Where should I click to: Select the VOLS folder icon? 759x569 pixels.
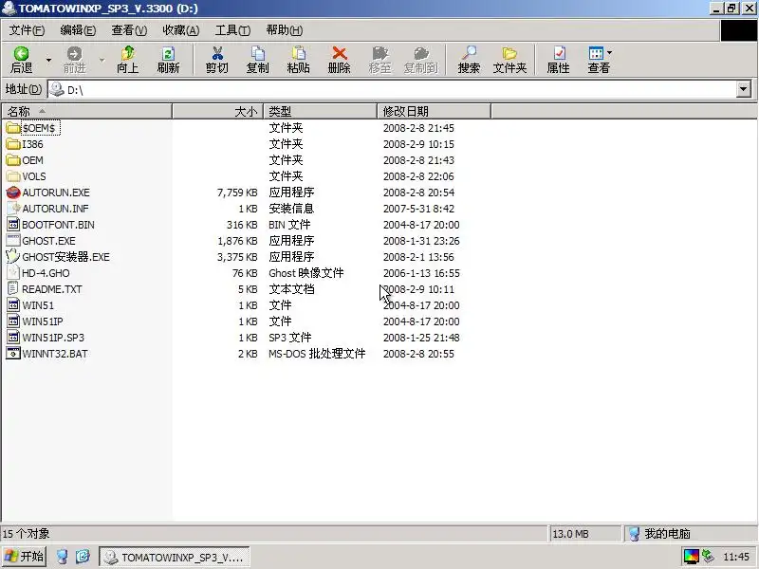pos(13,176)
